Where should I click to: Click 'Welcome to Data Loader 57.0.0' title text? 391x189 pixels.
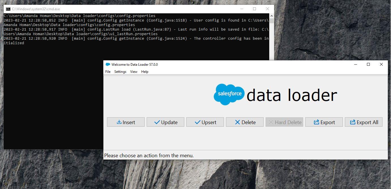click(x=135, y=65)
